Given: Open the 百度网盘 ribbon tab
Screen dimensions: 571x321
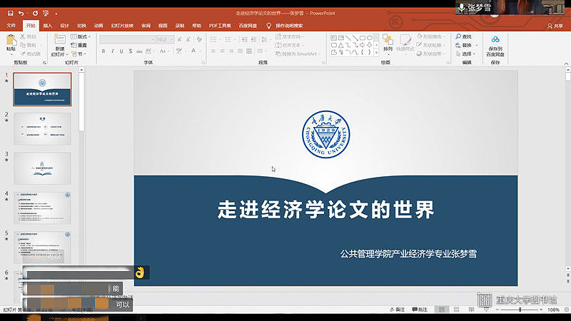Looking at the screenshot, I should [x=248, y=26].
